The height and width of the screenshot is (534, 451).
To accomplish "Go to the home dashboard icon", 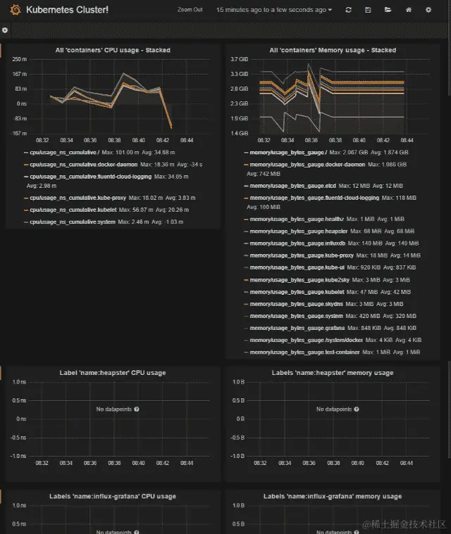I will click(408, 10).
